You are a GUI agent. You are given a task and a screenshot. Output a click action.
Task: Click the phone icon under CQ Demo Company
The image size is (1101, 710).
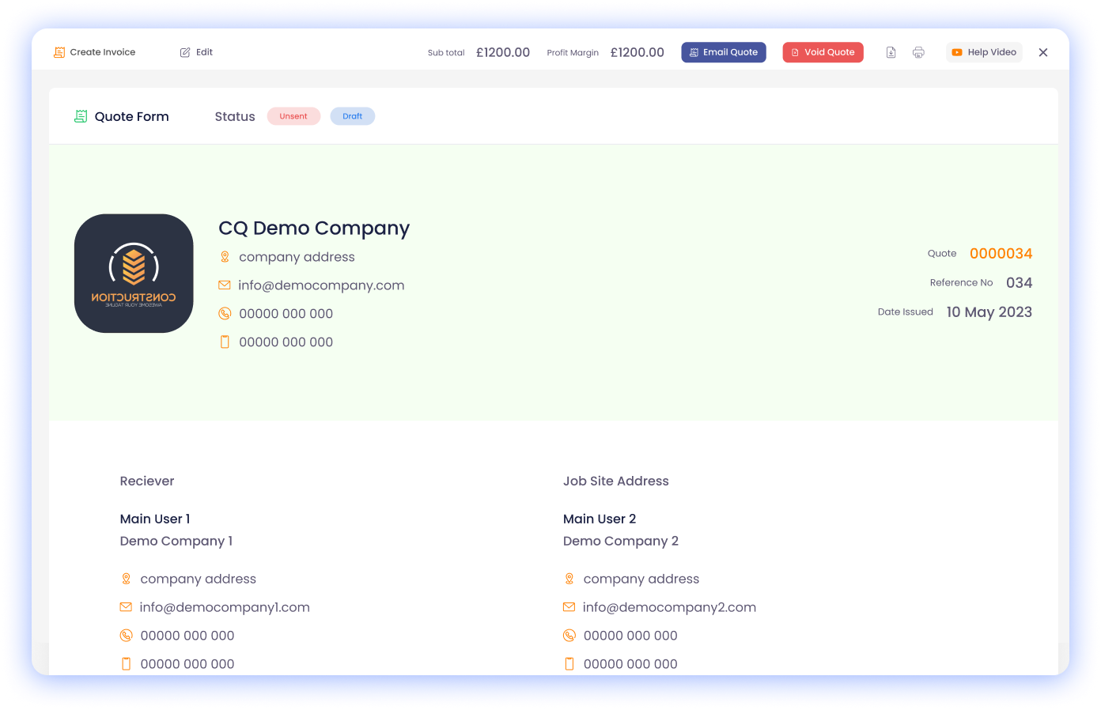[x=225, y=314]
